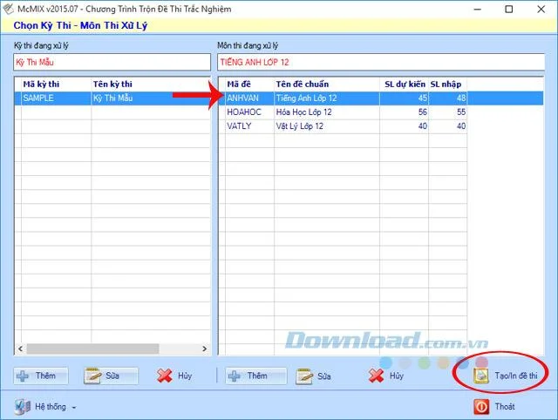Click the notepad Sửa icon under exam list
The width and height of the screenshot is (558, 420).
pyautogui.click(x=92, y=376)
